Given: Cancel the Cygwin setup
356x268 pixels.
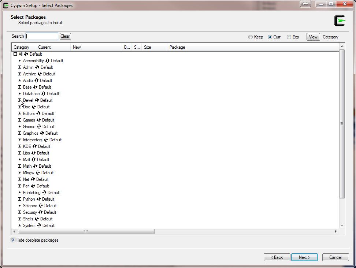Looking at the screenshot, I should [x=335, y=257].
